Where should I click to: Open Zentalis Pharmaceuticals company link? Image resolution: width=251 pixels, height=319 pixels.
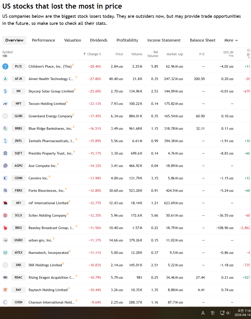coord(51,141)
